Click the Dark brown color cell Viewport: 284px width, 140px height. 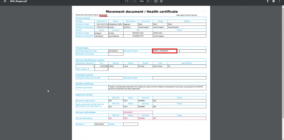(160, 66)
